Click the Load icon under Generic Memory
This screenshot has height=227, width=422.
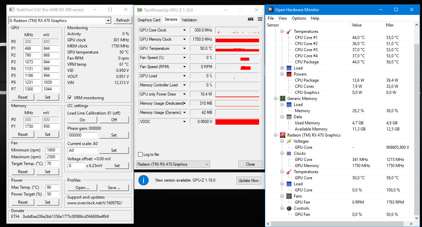[x=289, y=105]
